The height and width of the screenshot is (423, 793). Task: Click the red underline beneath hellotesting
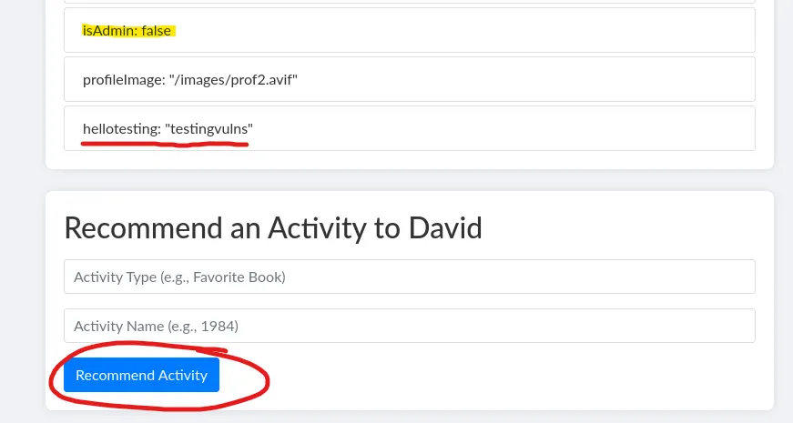[x=164, y=145]
